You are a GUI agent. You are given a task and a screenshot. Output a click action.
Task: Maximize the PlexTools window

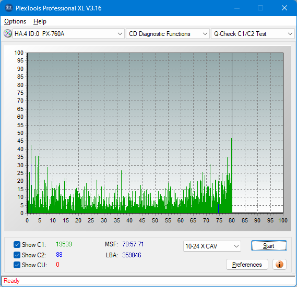260,8
